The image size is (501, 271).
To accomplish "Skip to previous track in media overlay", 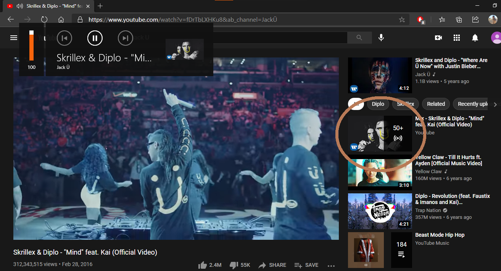I will pyautogui.click(x=64, y=38).
